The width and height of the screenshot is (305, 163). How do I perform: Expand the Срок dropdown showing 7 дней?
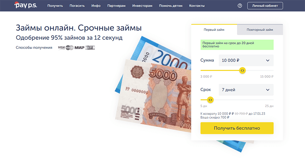[x=246, y=90]
